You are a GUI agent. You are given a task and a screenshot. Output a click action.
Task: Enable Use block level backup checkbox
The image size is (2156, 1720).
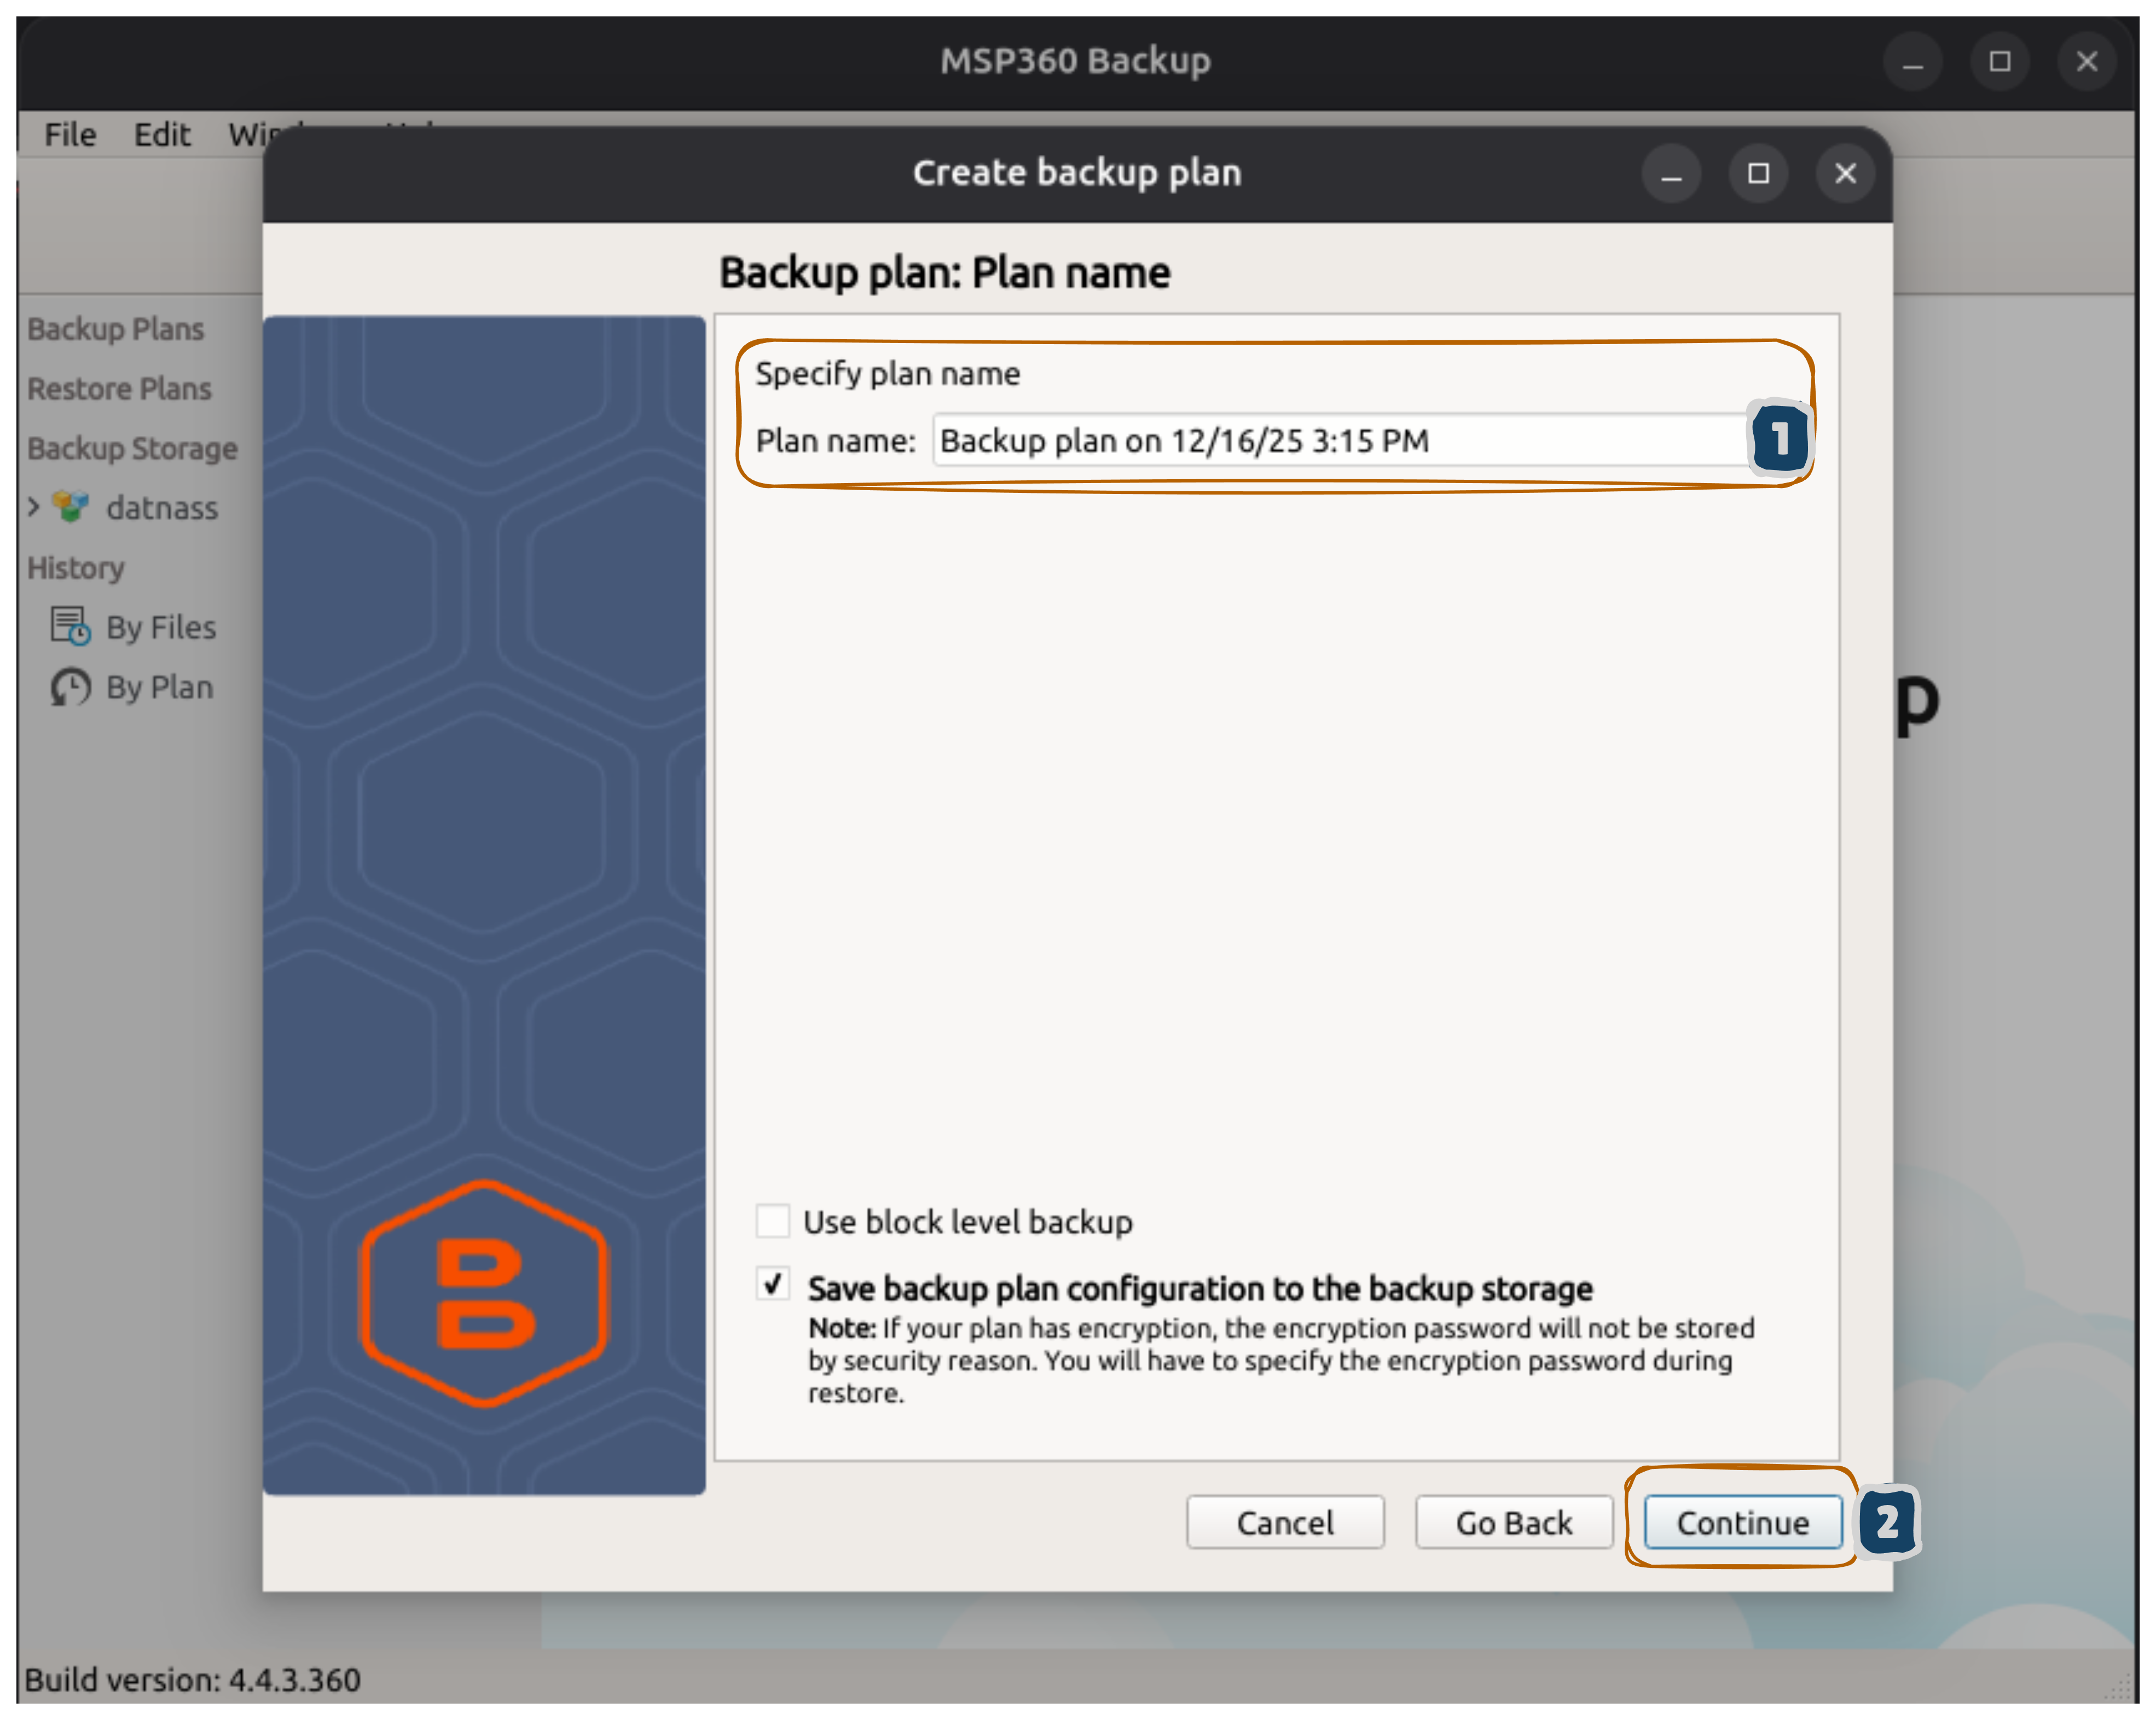click(x=773, y=1221)
